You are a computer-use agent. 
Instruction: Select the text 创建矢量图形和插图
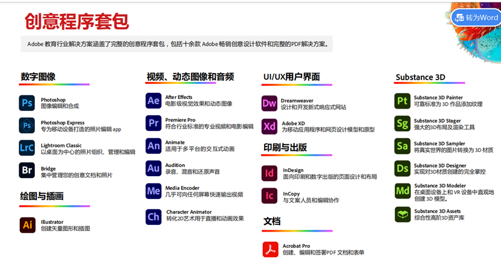[x=66, y=229]
